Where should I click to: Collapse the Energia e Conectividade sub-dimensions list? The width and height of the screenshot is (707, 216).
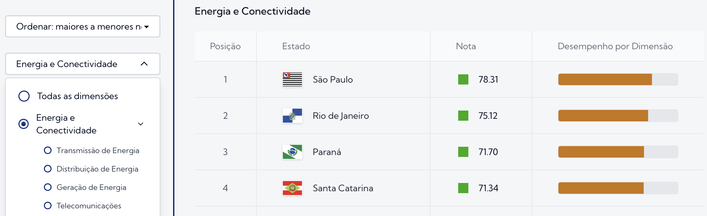coord(140,124)
